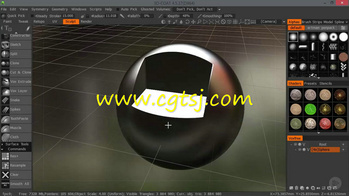Select the Split tool
349x196 pixels.
pos(16,54)
